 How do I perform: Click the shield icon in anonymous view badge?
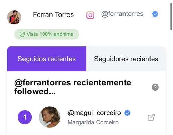point(22,34)
